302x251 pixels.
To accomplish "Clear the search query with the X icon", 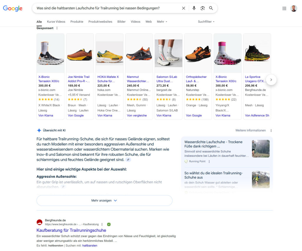I will [x=183, y=8].
